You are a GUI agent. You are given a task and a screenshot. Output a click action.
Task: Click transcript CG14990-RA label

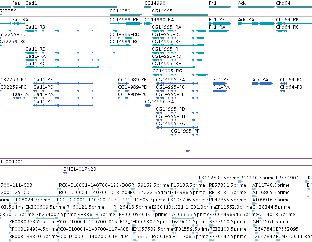click(x=159, y=20)
